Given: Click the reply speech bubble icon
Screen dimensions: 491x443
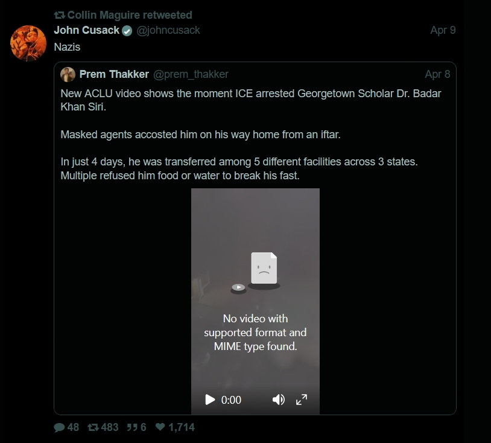Looking at the screenshot, I should (59, 427).
